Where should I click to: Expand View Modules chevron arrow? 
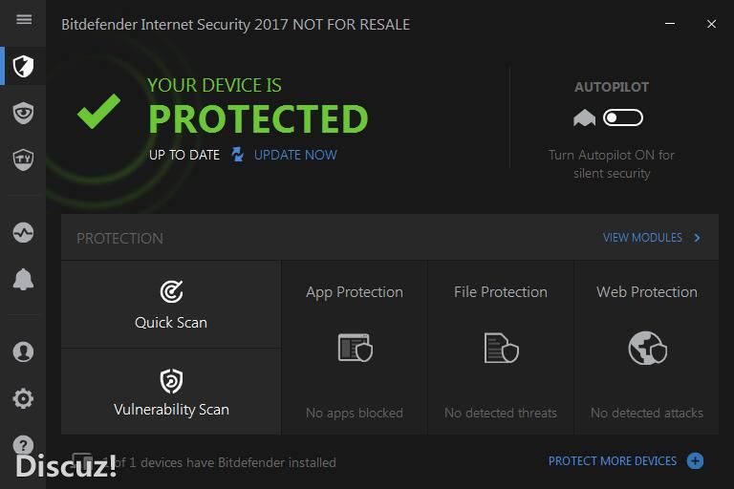[698, 238]
